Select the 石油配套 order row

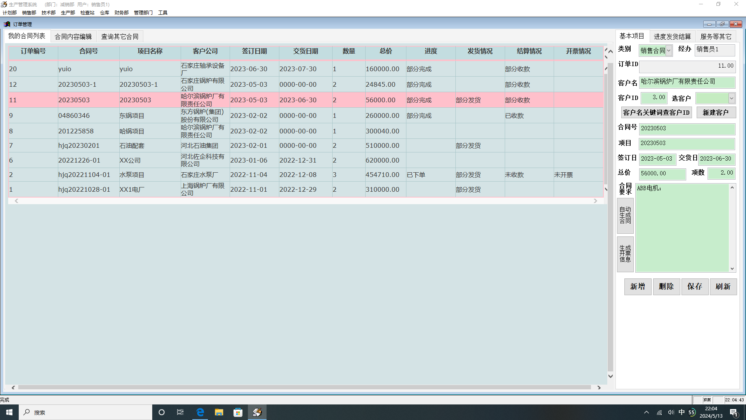click(x=132, y=146)
